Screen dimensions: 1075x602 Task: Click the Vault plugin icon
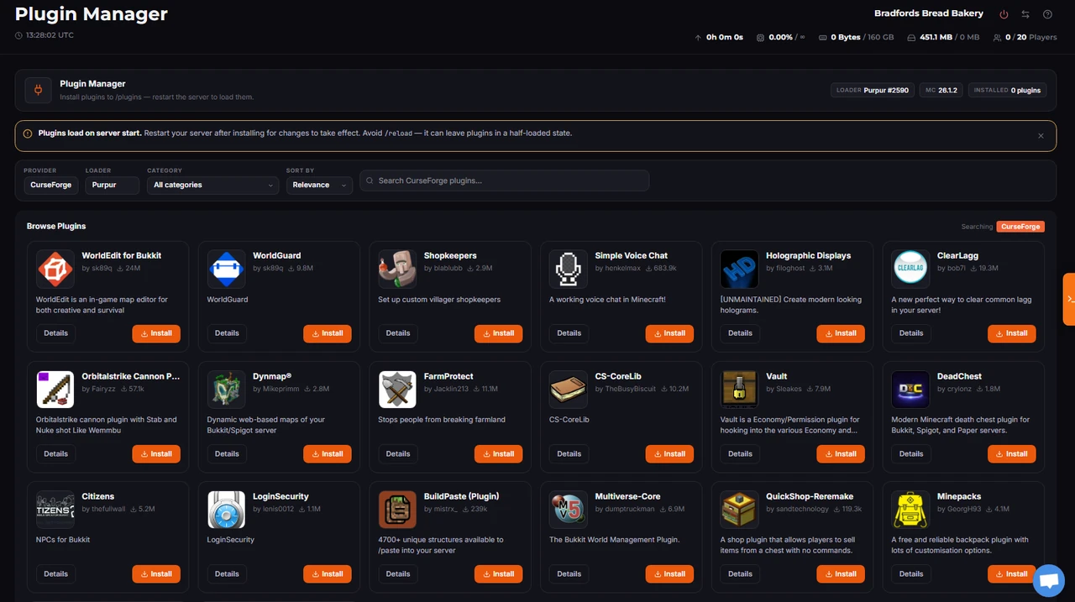(x=739, y=390)
